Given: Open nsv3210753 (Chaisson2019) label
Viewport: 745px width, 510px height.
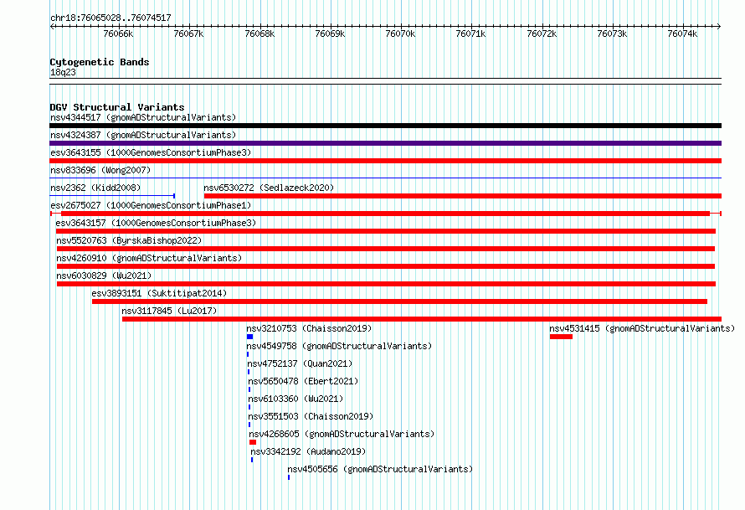Looking at the screenshot, I should pyautogui.click(x=309, y=328).
